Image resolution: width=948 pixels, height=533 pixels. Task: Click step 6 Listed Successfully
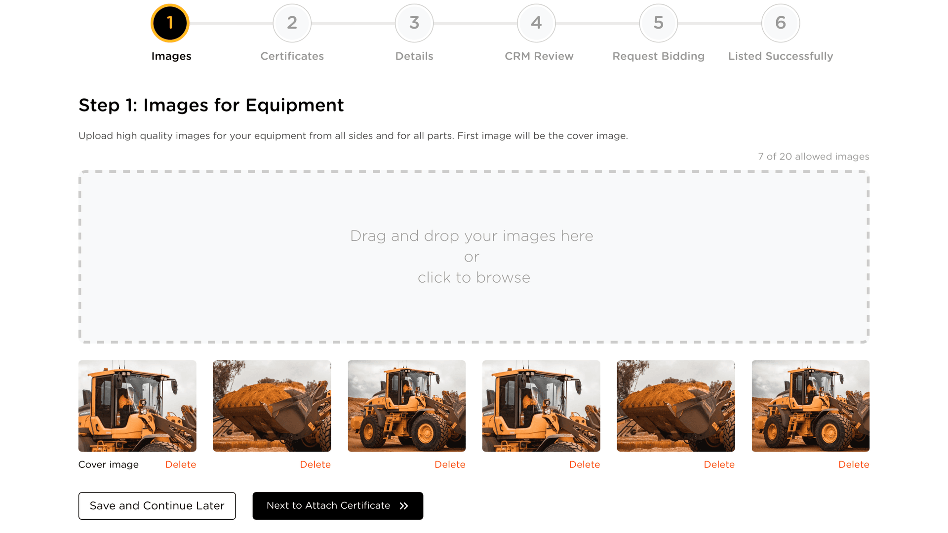780,23
